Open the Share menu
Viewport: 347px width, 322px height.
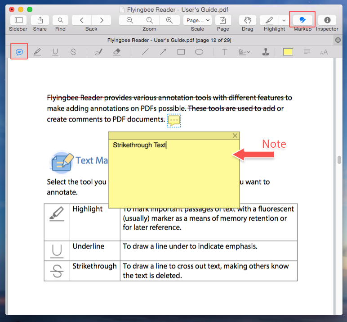pos(40,20)
